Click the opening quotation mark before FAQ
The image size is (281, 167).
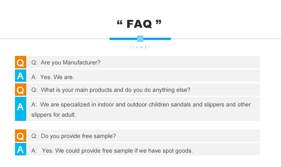tap(120, 23)
